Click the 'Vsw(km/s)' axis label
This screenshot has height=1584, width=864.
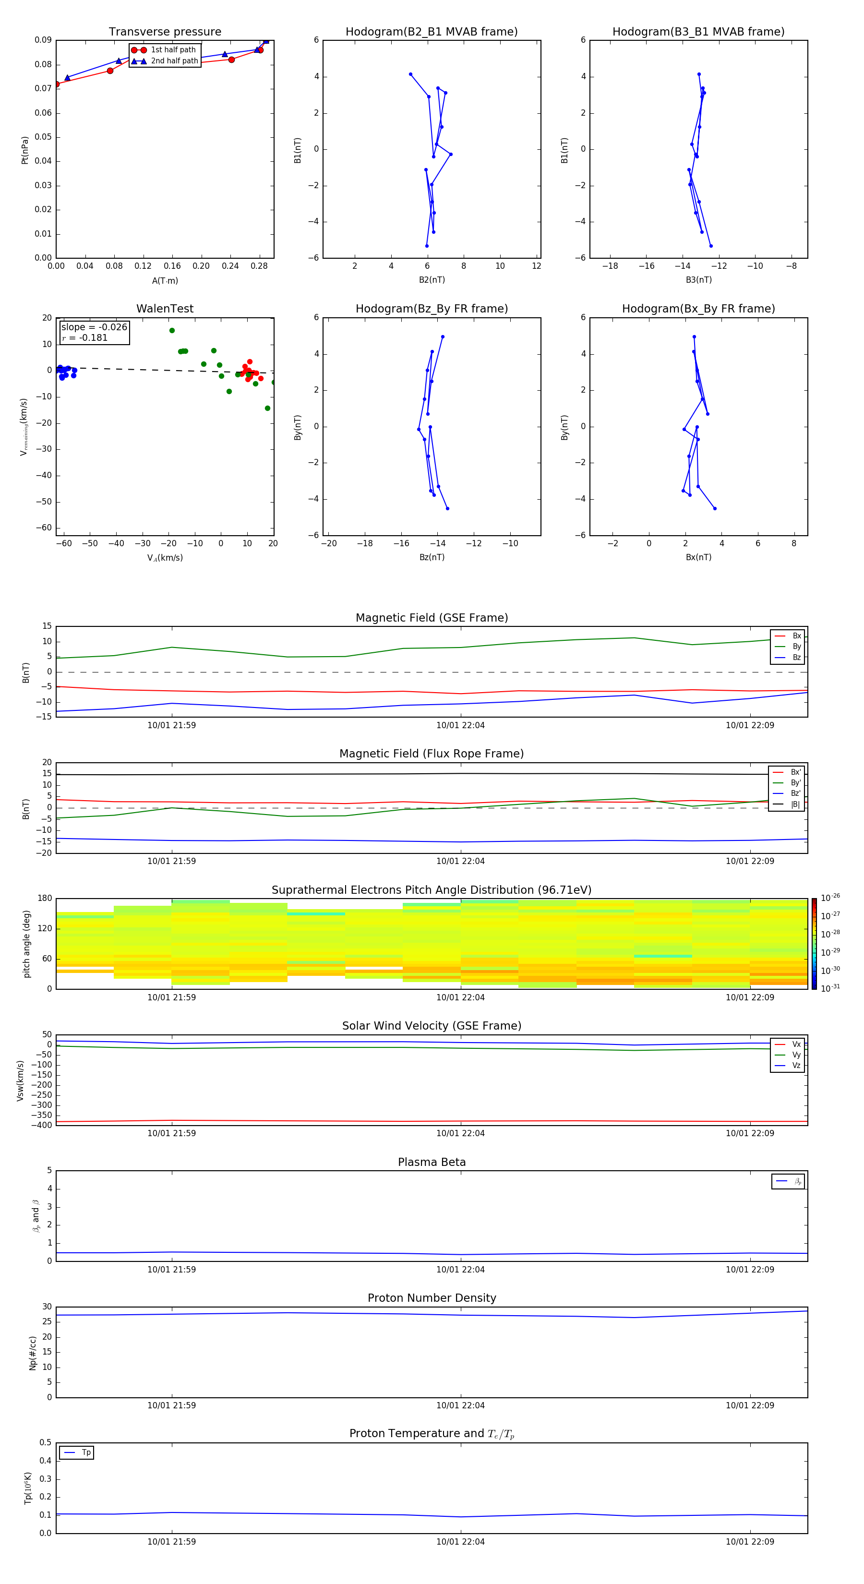tap(20, 1080)
